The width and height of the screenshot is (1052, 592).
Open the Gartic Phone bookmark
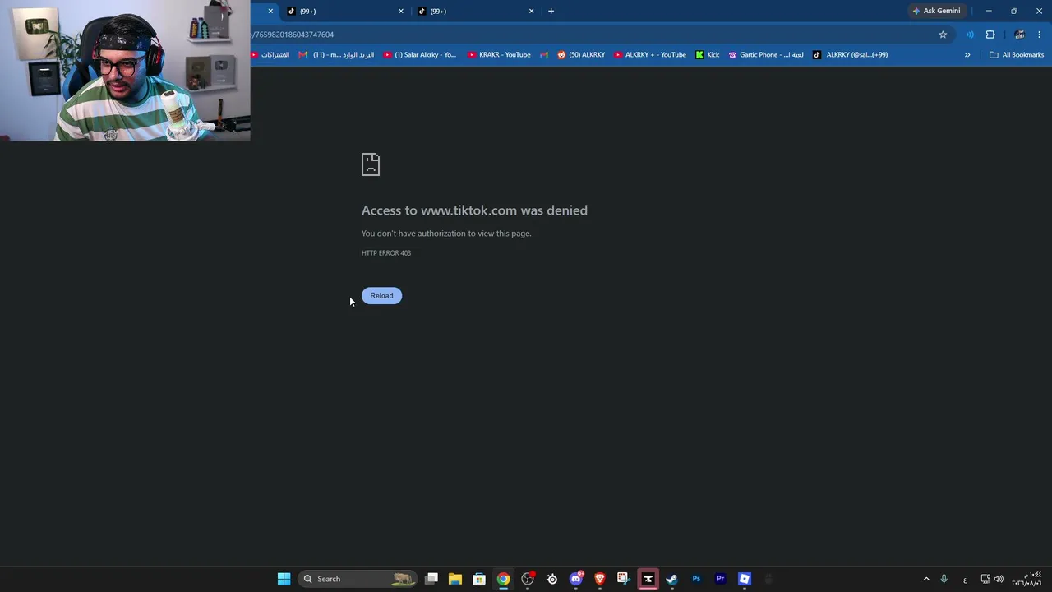click(766, 55)
